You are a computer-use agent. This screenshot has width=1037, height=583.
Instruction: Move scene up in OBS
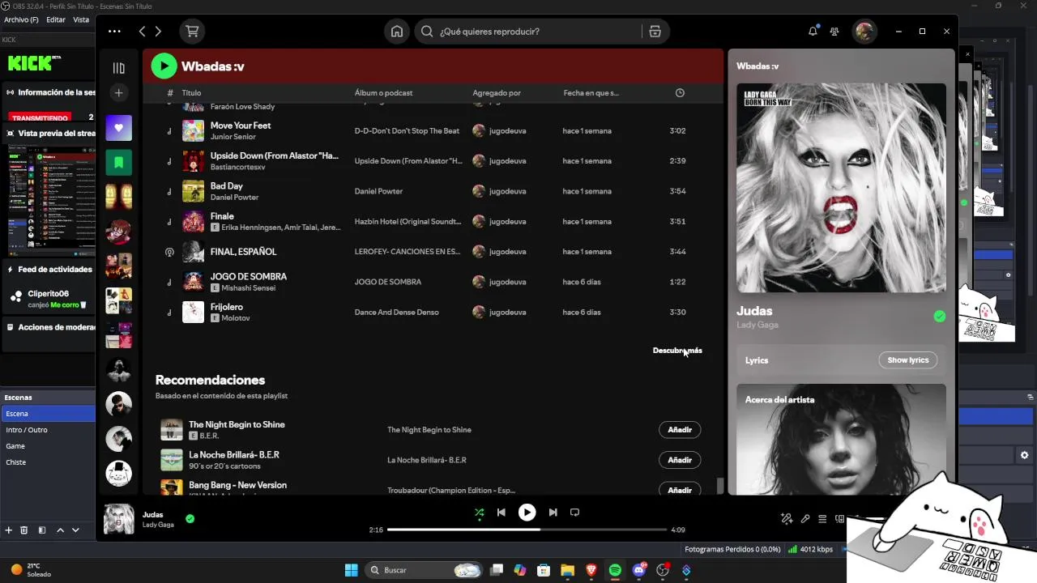[60, 530]
